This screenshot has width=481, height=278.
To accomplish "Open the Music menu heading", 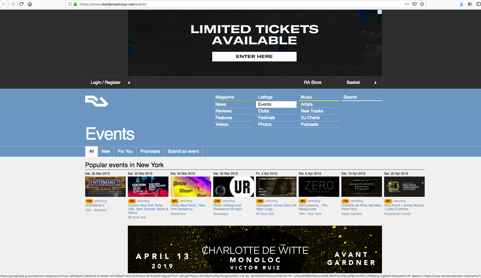I will pyautogui.click(x=306, y=97).
